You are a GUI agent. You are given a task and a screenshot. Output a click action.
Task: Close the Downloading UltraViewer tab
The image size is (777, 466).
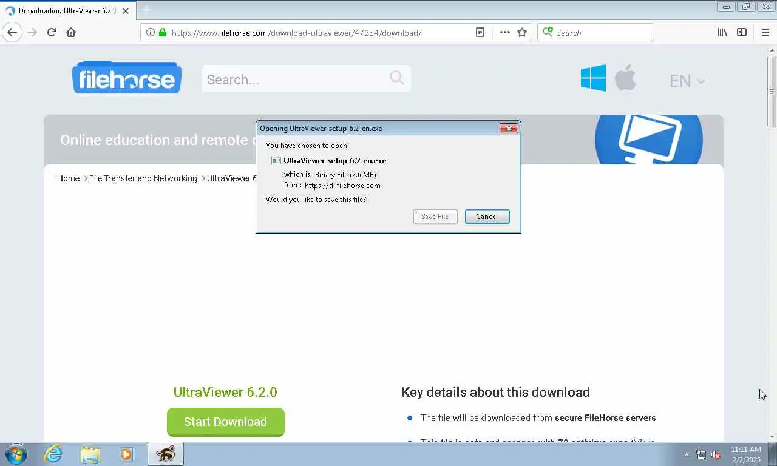tap(126, 11)
